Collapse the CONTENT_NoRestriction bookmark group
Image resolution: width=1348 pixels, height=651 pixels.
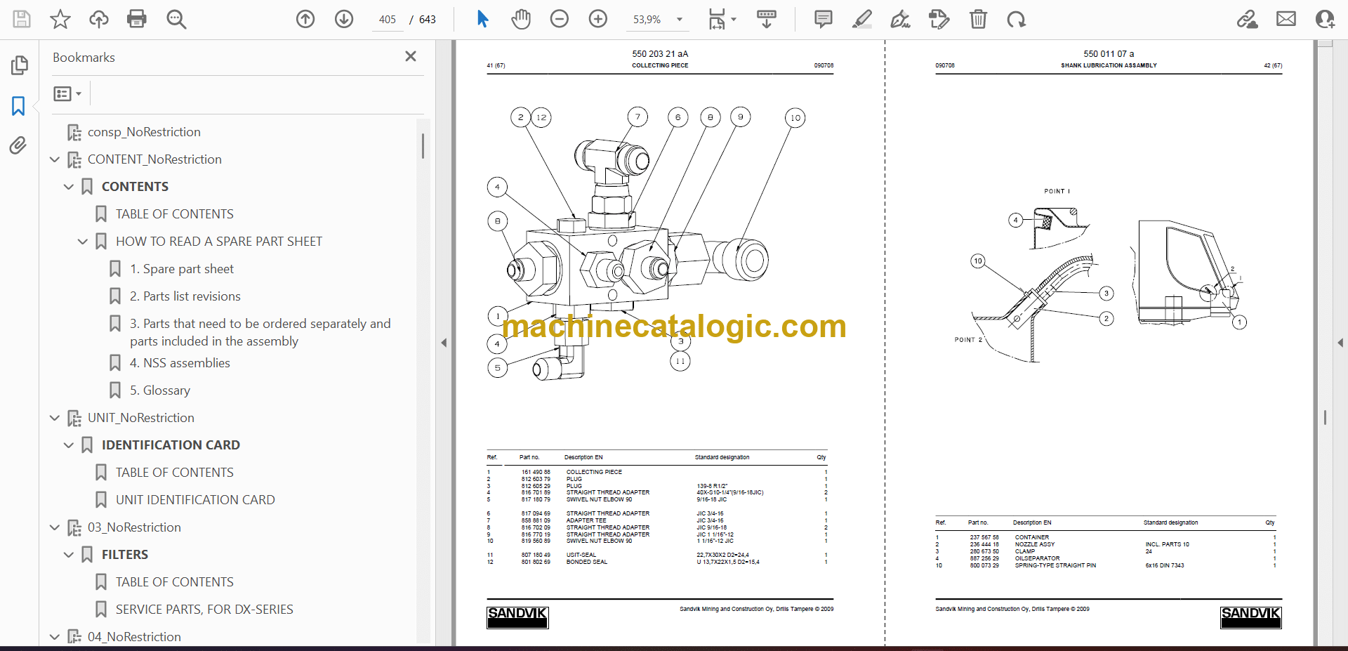55,159
